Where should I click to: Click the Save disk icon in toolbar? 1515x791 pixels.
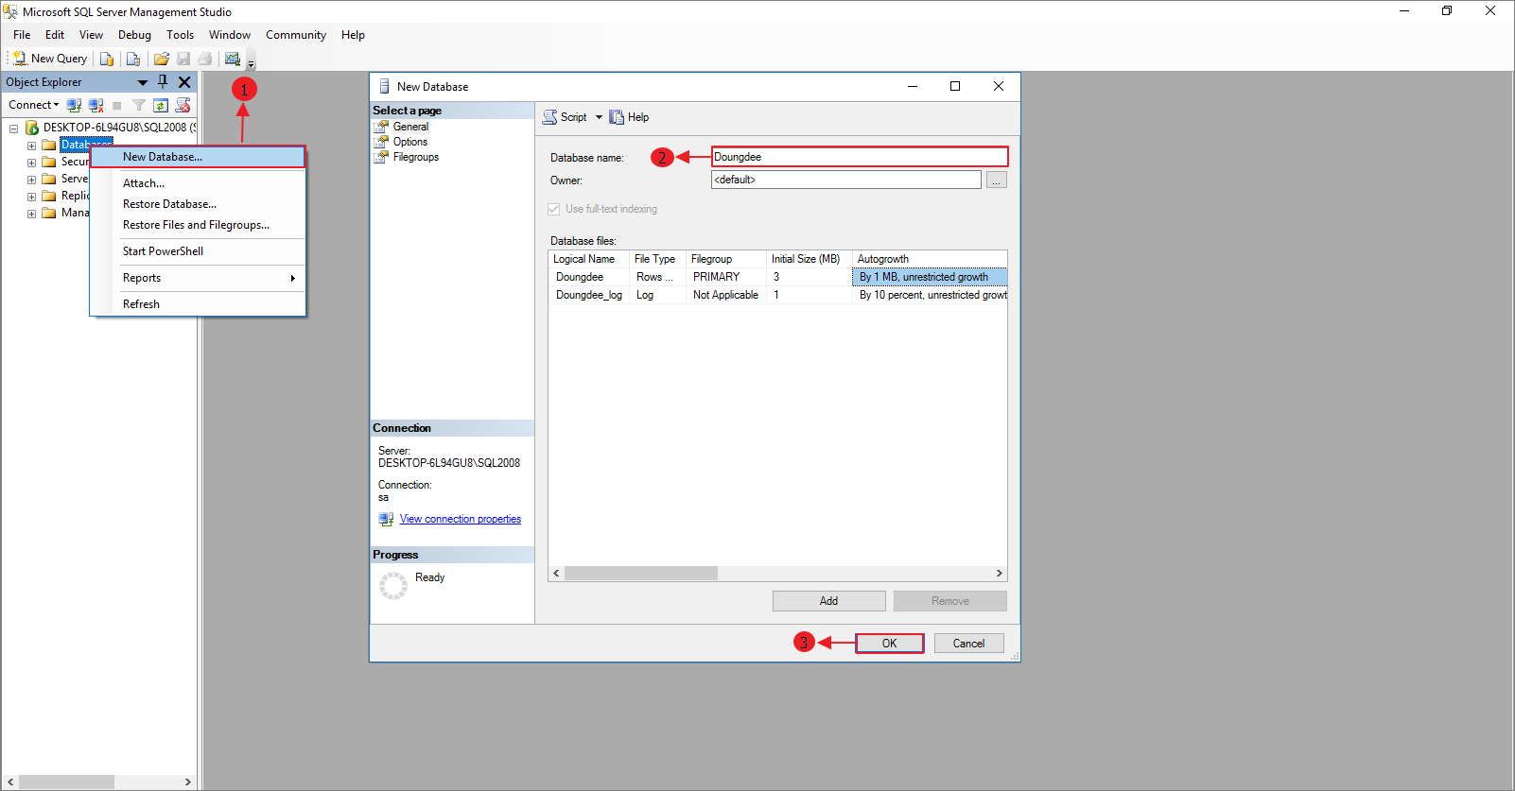tap(183, 59)
